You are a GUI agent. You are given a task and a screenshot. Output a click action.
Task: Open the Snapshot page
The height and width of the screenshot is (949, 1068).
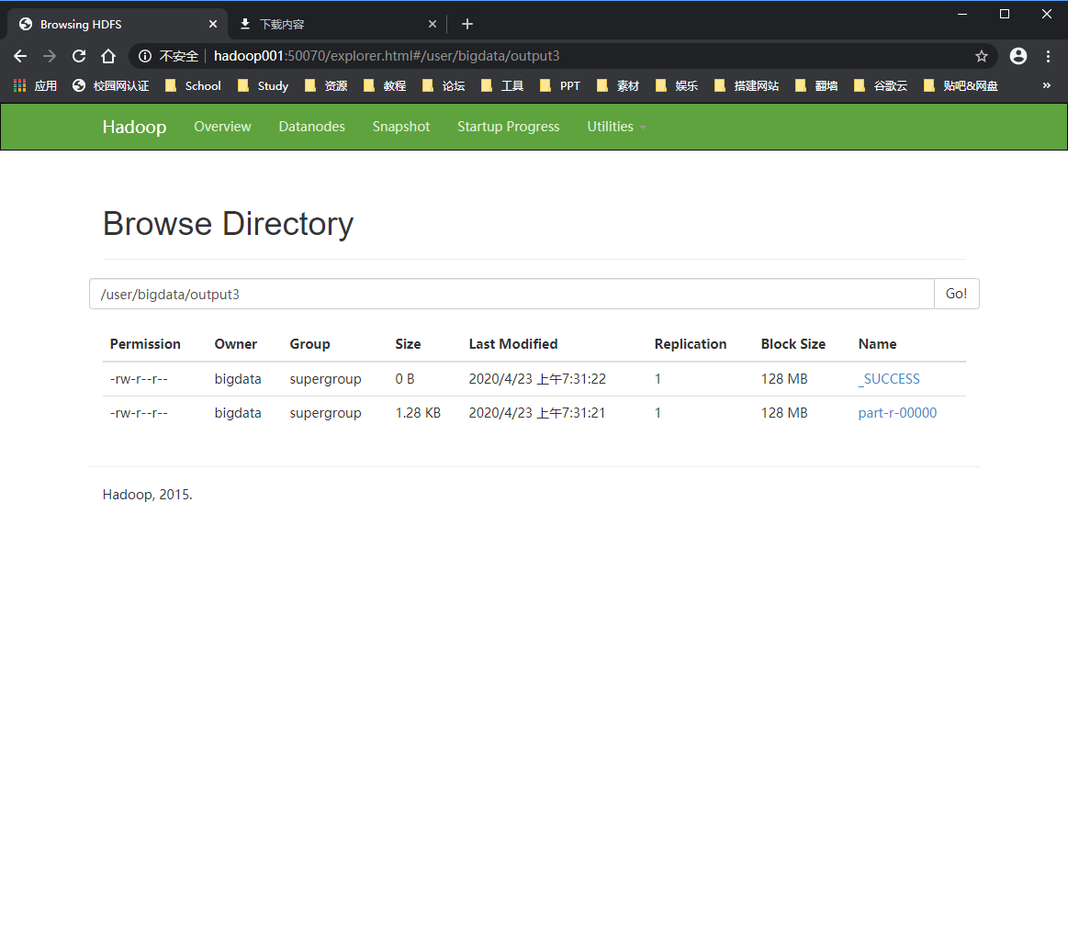point(401,127)
